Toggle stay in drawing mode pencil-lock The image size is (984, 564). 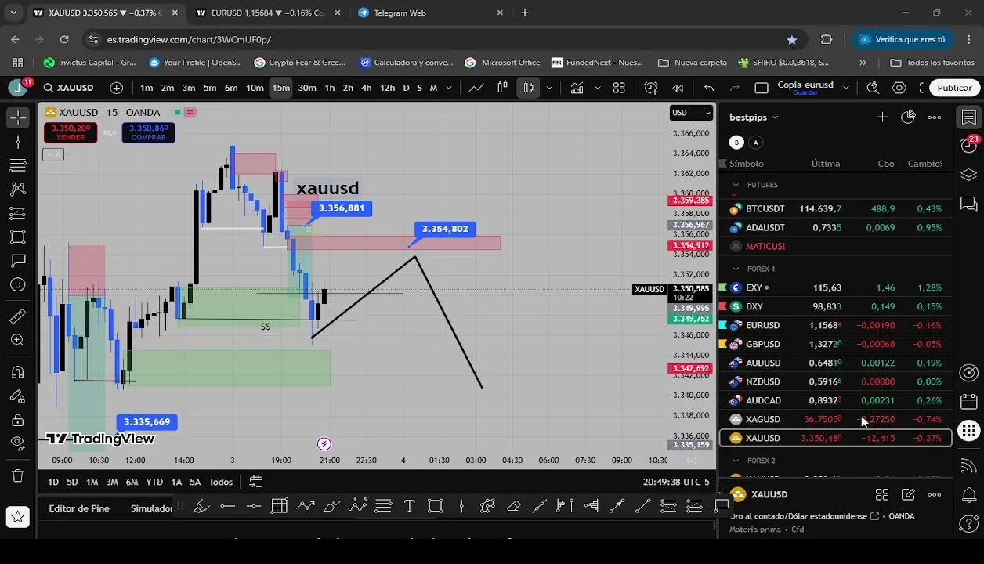(x=18, y=396)
